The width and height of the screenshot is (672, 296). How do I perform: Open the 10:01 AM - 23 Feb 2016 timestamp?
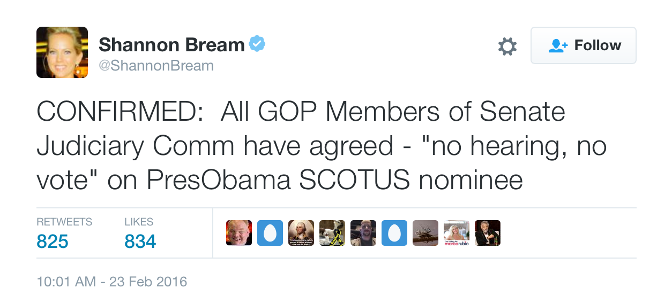[111, 282]
